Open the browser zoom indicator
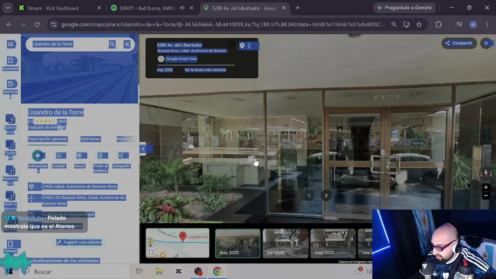The width and height of the screenshot is (496, 279). (x=394, y=24)
